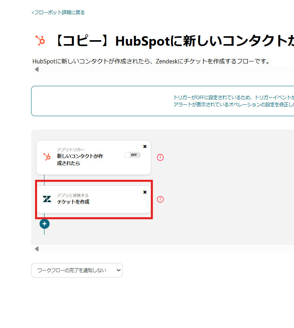
Task: Click the HubSpot logo beside the flow title
Action: tap(40, 41)
